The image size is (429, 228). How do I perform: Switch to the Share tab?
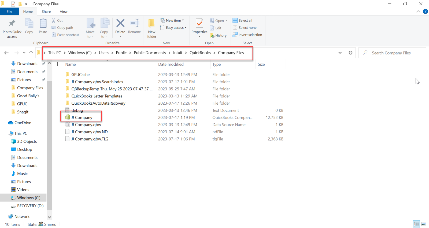46,12
